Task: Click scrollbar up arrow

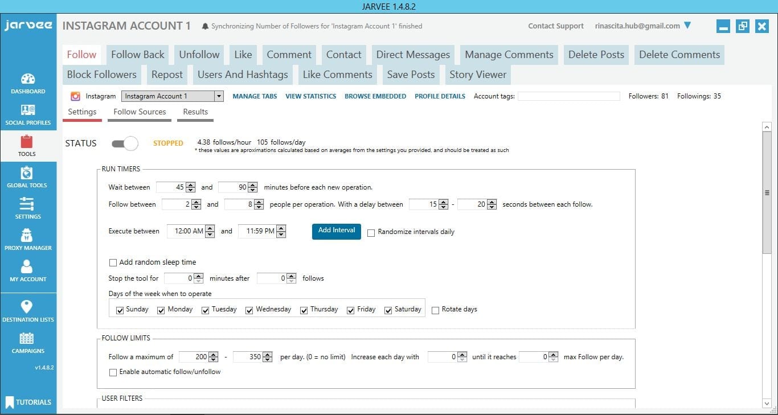Action: pos(767,128)
